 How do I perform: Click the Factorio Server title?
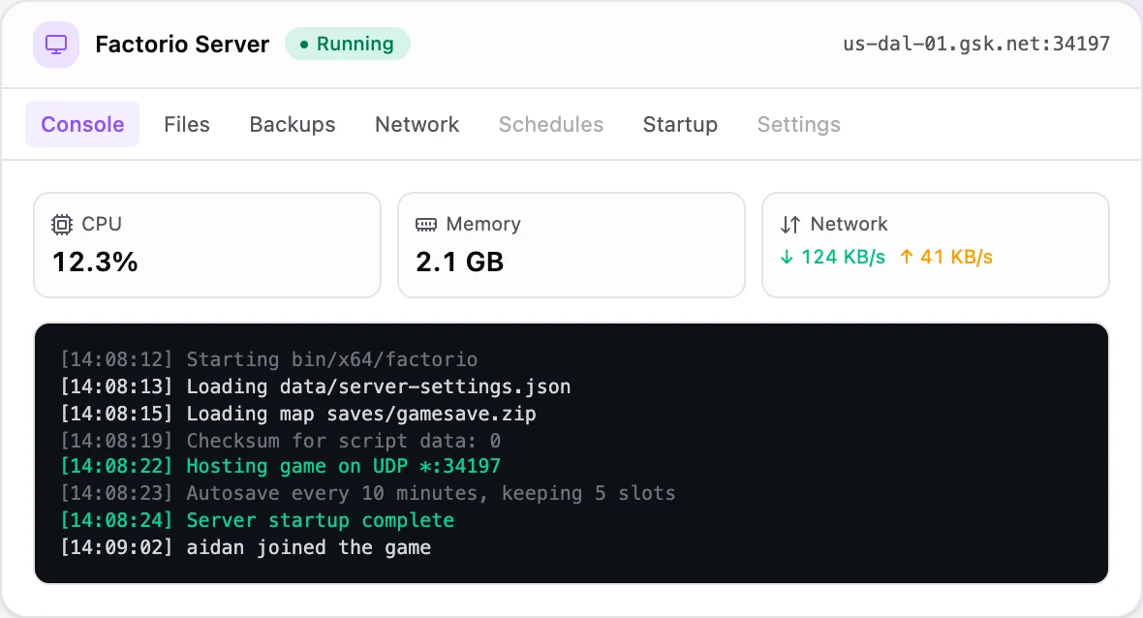(x=182, y=45)
